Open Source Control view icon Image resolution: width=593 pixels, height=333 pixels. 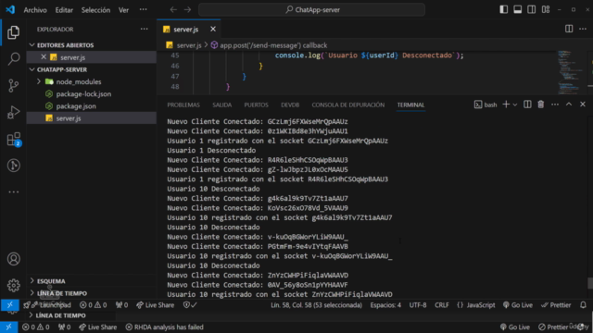point(13,86)
